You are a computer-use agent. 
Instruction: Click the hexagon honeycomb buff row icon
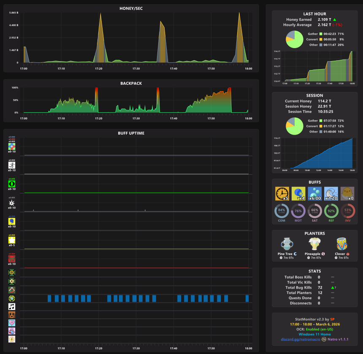pos(12,273)
